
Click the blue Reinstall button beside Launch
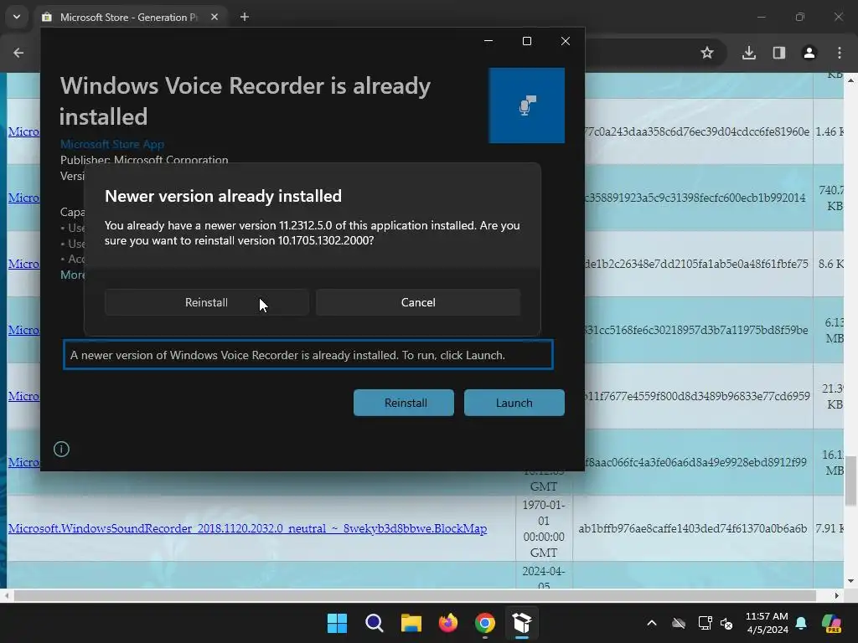point(404,403)
